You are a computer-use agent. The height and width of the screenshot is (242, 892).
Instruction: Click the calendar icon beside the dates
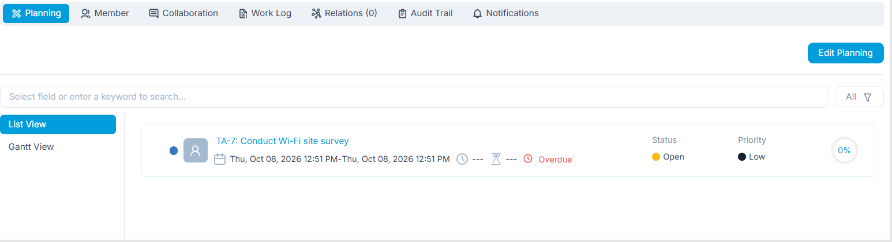coord(220,159)
